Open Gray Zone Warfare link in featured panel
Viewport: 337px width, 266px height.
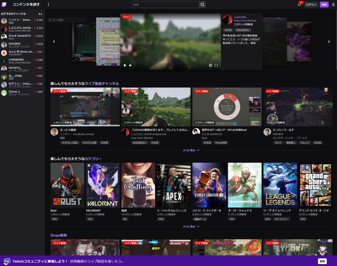click(x=245, y=21)
